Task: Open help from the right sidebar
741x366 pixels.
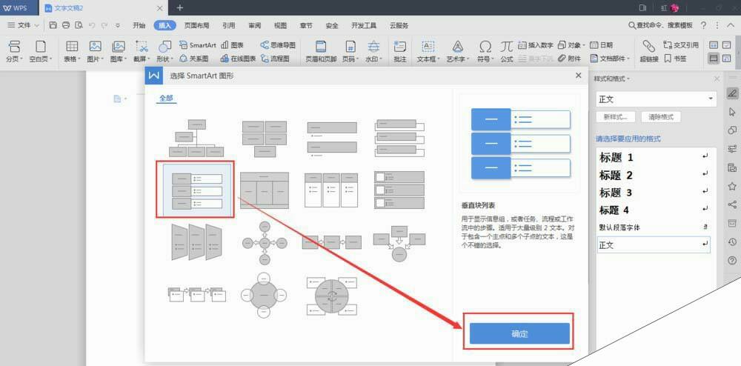Action: click(x=732, y=260)
